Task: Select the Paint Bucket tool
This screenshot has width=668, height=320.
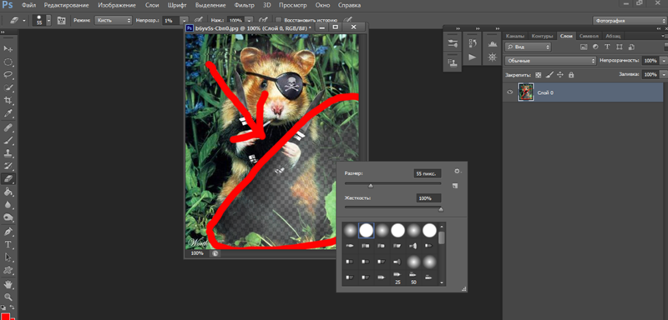Action: click(8, 192)
